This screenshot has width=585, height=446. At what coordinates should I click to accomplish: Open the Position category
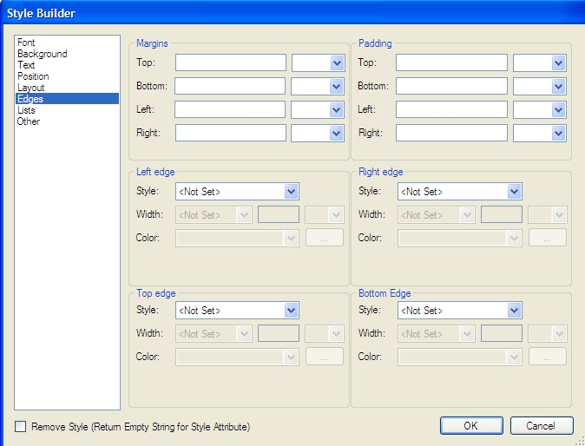tap(33, 76)
